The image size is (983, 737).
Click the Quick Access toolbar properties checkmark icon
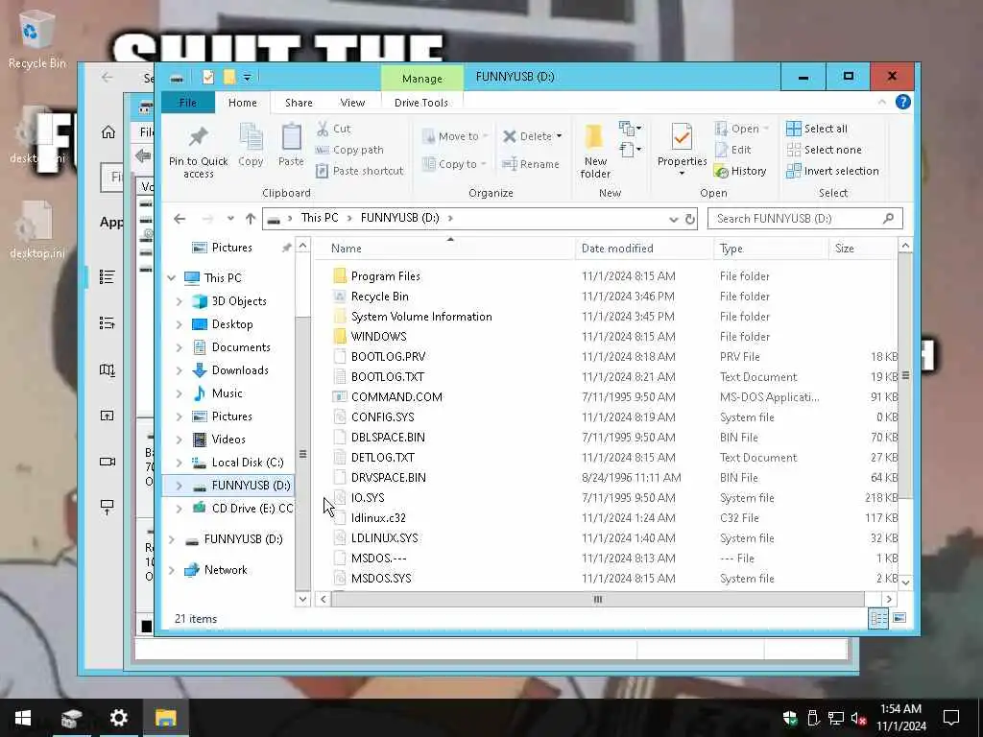click(x=208, y=77)
